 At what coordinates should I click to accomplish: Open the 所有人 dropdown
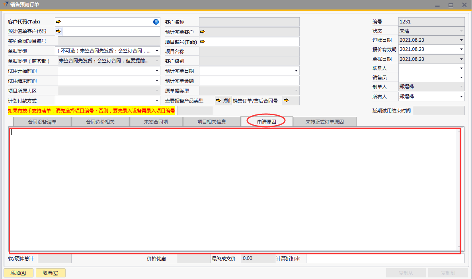coord(461,97)
